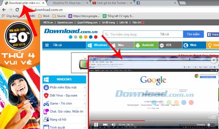The height and width of the screenshot is (129, 219).
Task: Open the Tất cả hamburger menu
Action: (x=64, y=45)
